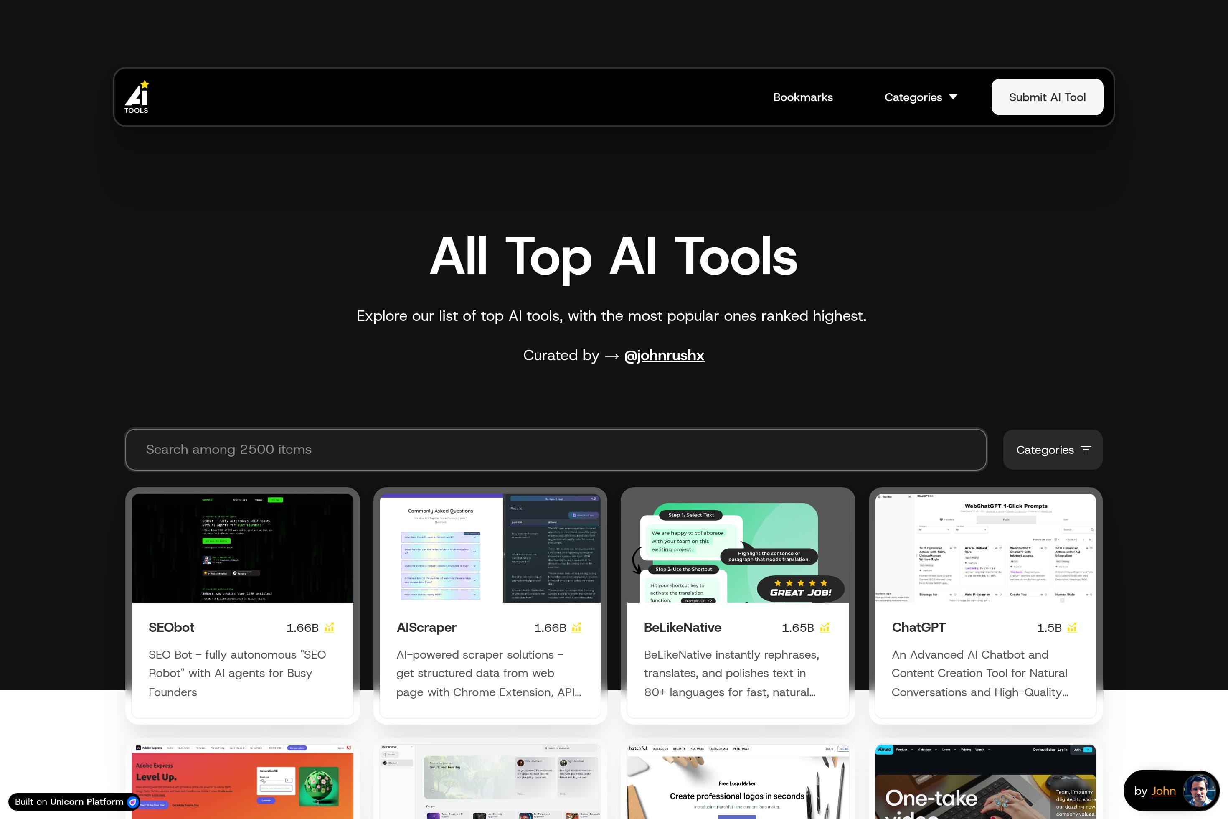Click the 1.66B visits value on AIScraper card
1228x819 pixels.
tap(550, 628)
